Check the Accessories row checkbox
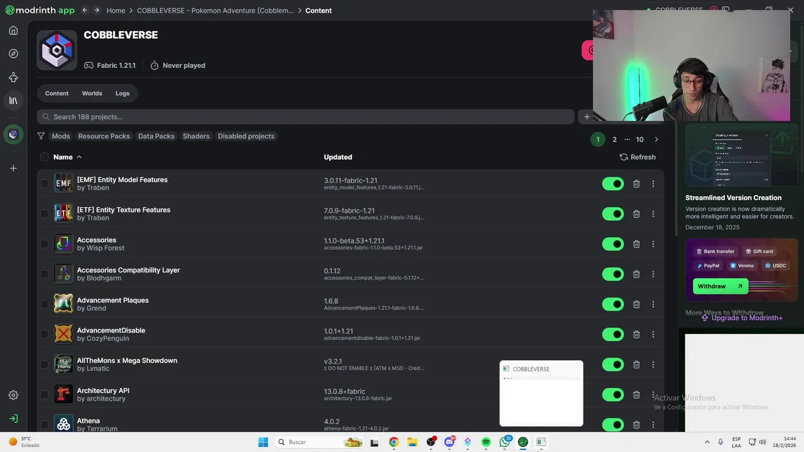 44,244
